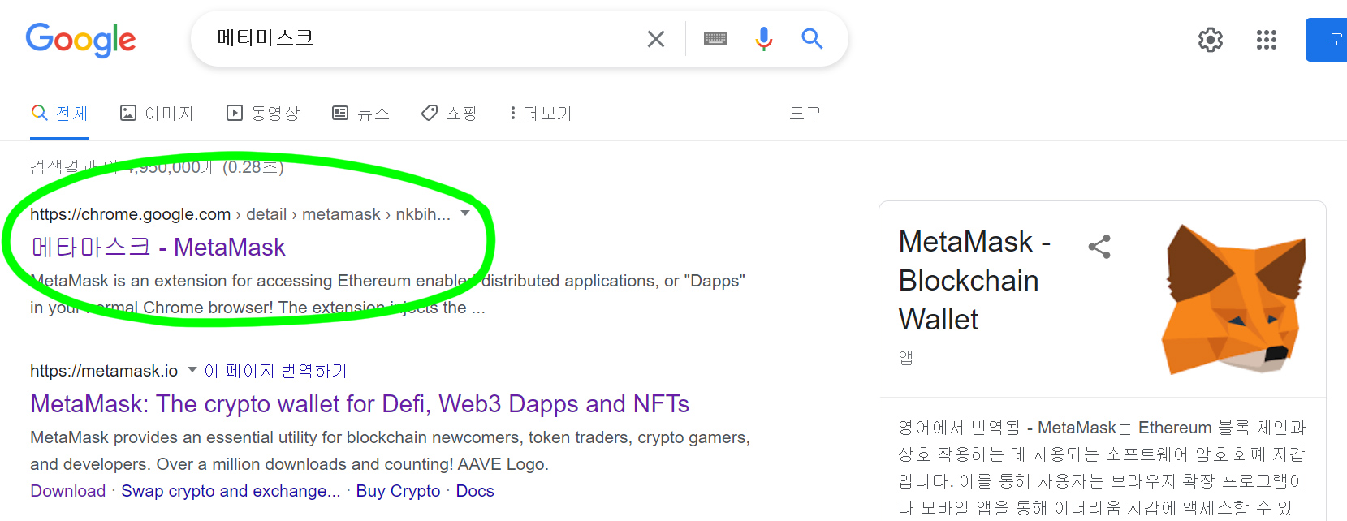The image size is (1347, 521).
Task: Click the https://chrome.google.com URL text
Action: pos(130,214)
